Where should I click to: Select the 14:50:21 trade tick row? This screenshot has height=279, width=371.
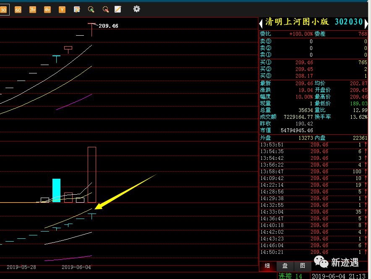click(x=314, y=252)
